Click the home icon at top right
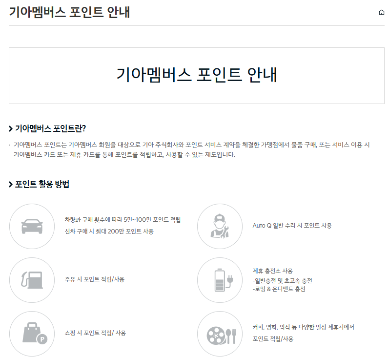The width and height of the screenshot is (389, 358). 382,12
